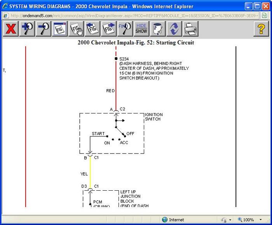Toggle the Hide/Show button
The image size is (272, 225).
coord(141,29)
